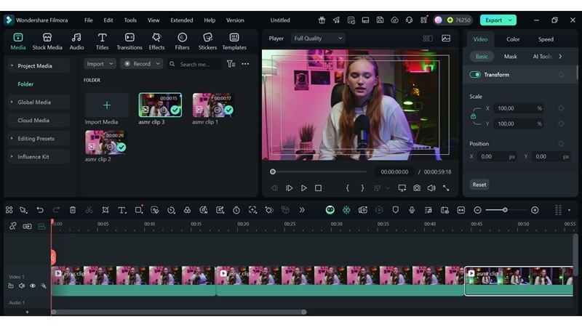Open the Effects panel
Screen dimensions: 582x327
pyautogui.click(x=156, y=41)
